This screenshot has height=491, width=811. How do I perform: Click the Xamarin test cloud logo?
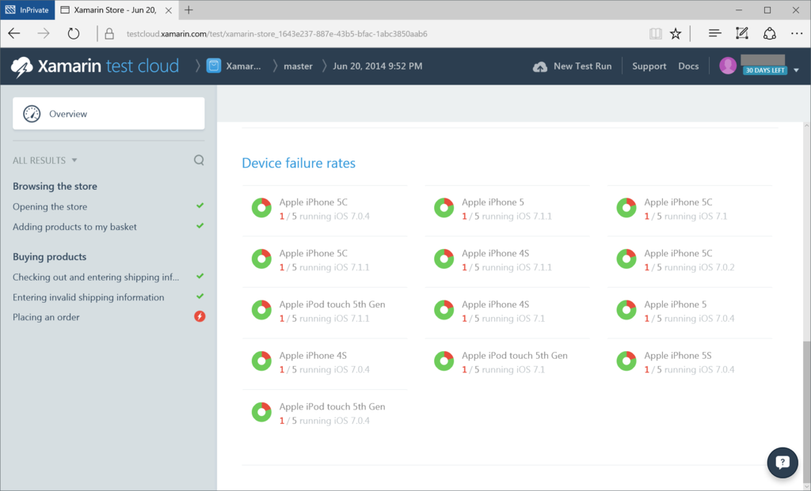pyautogui.click(x=95, y=66)
